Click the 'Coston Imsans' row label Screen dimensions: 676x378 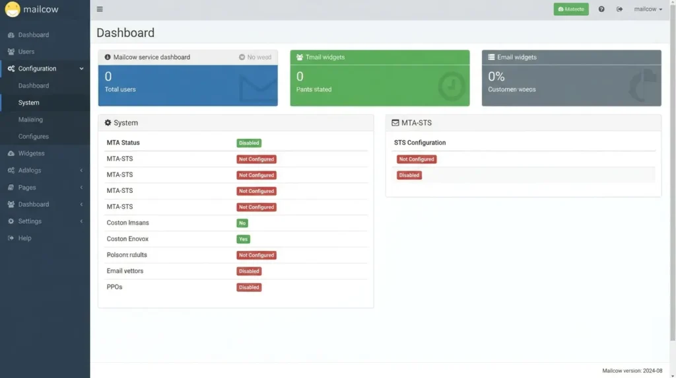click(x=127, y=223)
